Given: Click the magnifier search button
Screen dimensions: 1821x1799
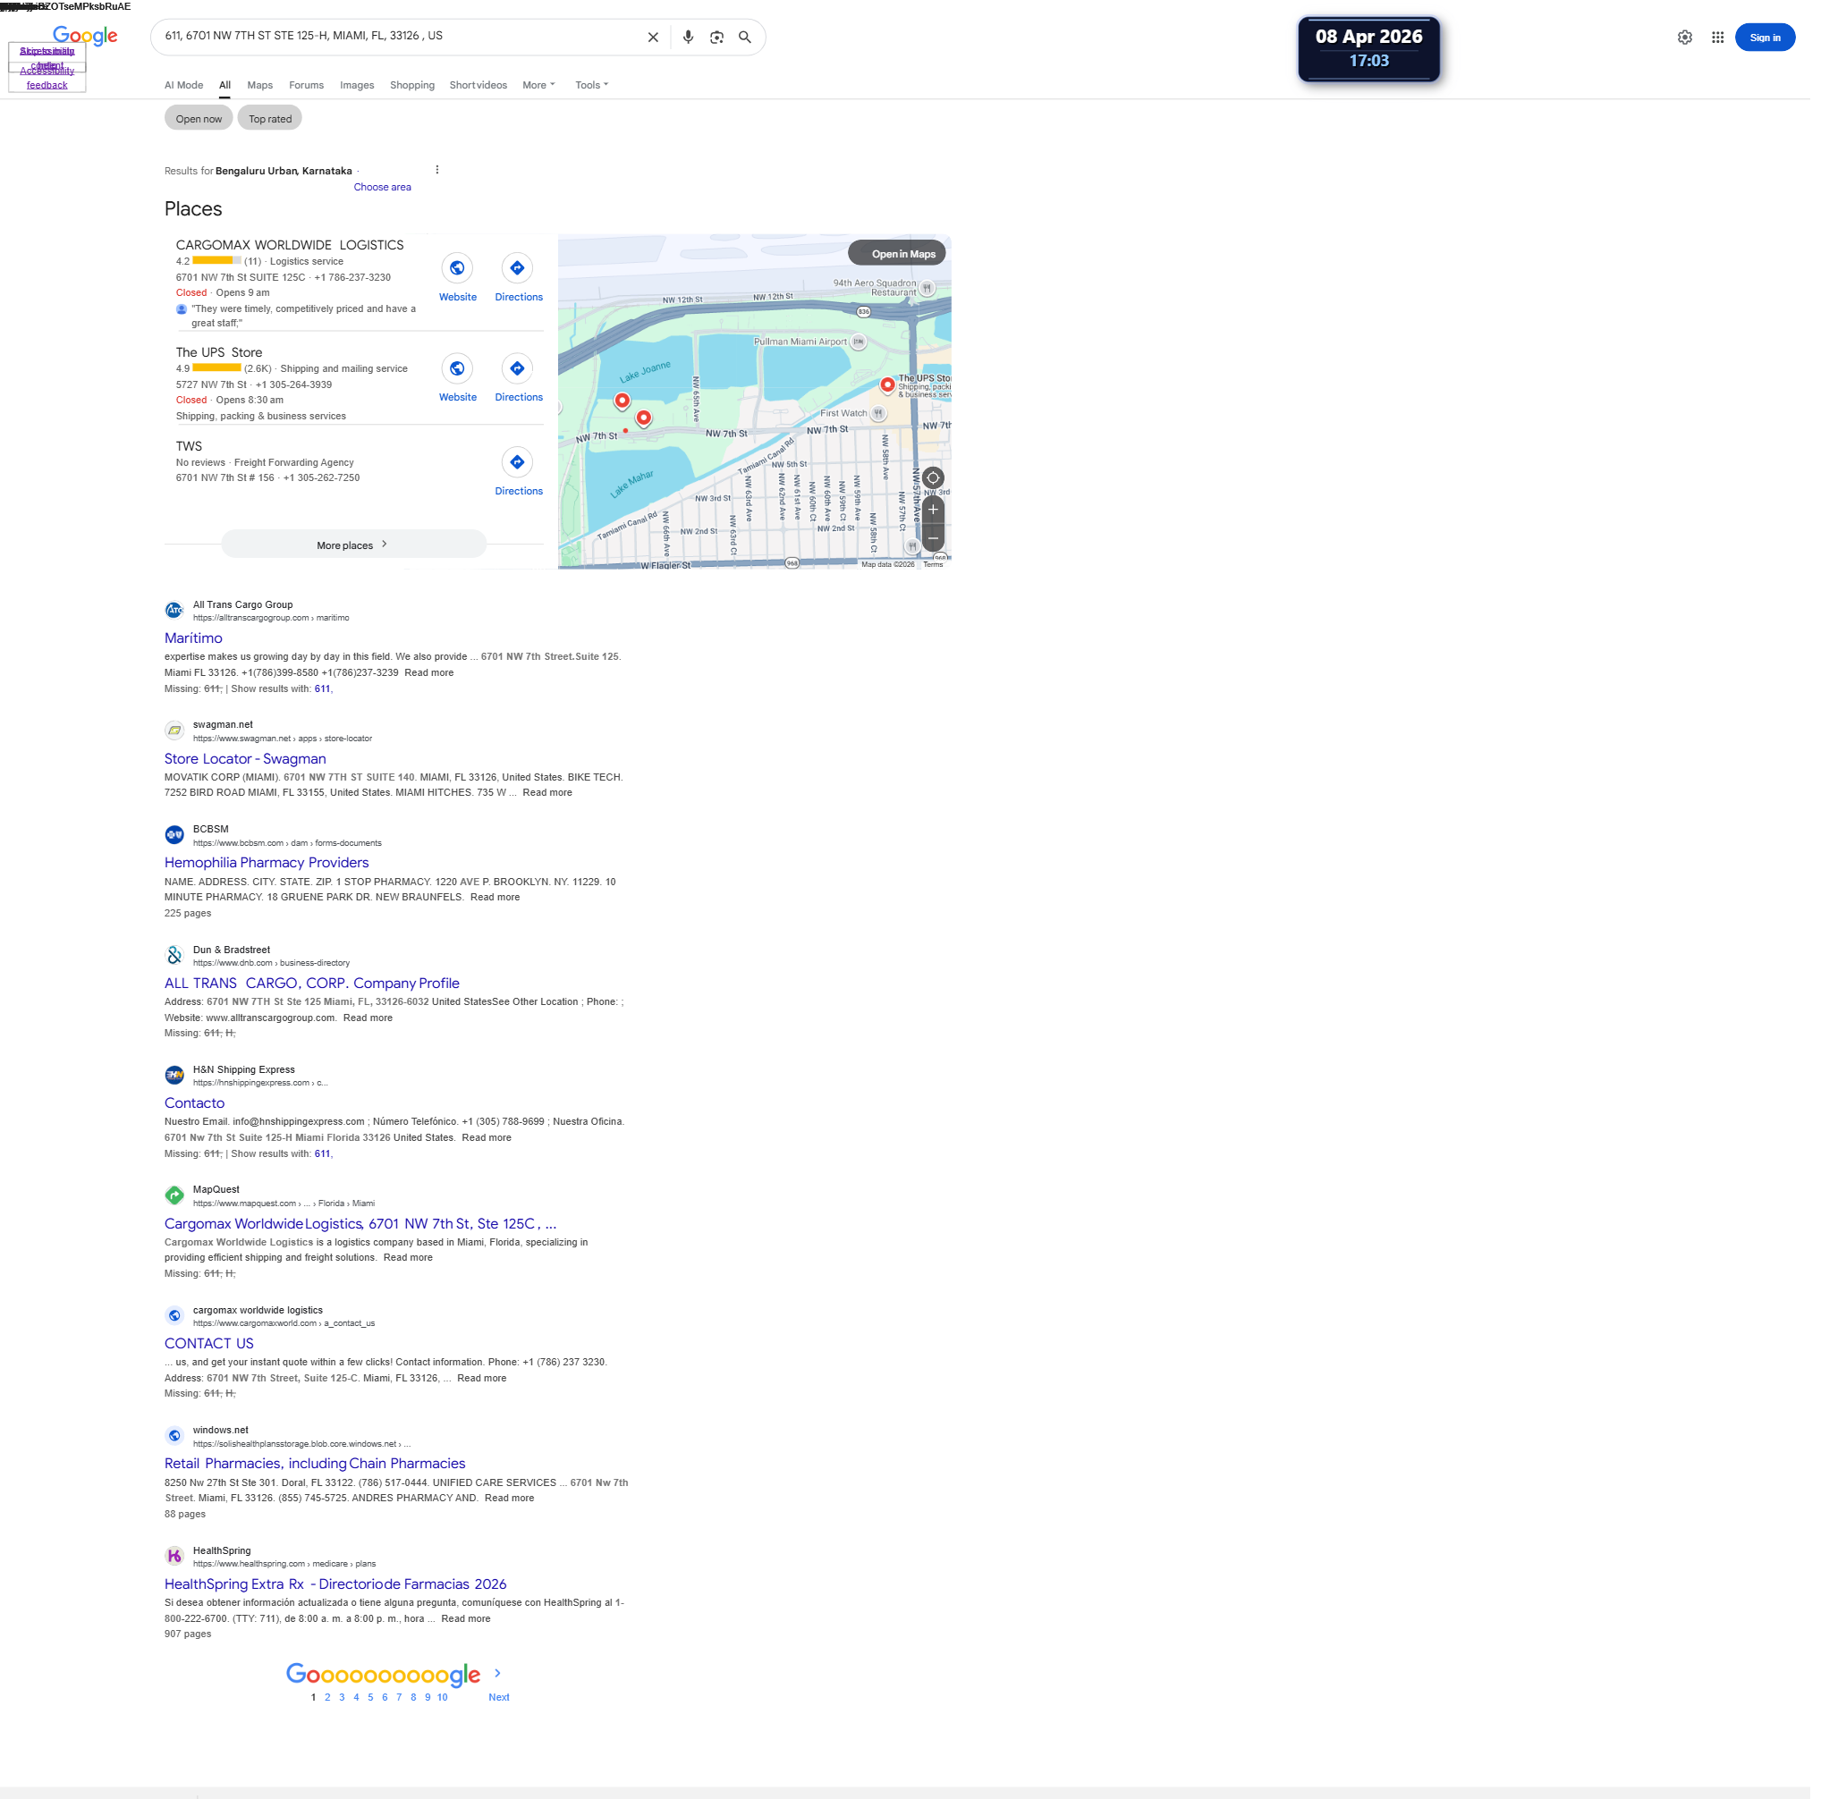Looking at the screenshot, I should (x=745, y=38).
